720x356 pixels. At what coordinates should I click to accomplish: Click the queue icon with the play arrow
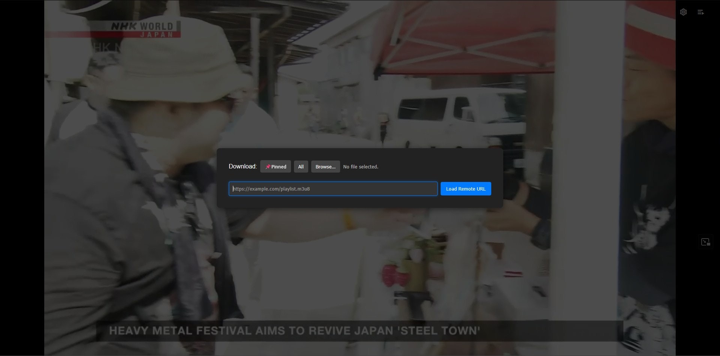coord(701,12)
